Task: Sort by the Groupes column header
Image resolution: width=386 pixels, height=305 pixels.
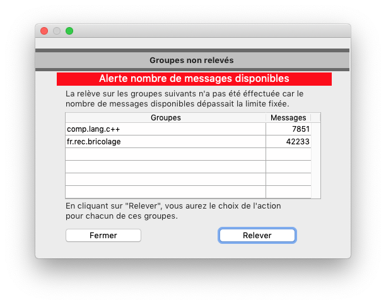Action: 165,118
